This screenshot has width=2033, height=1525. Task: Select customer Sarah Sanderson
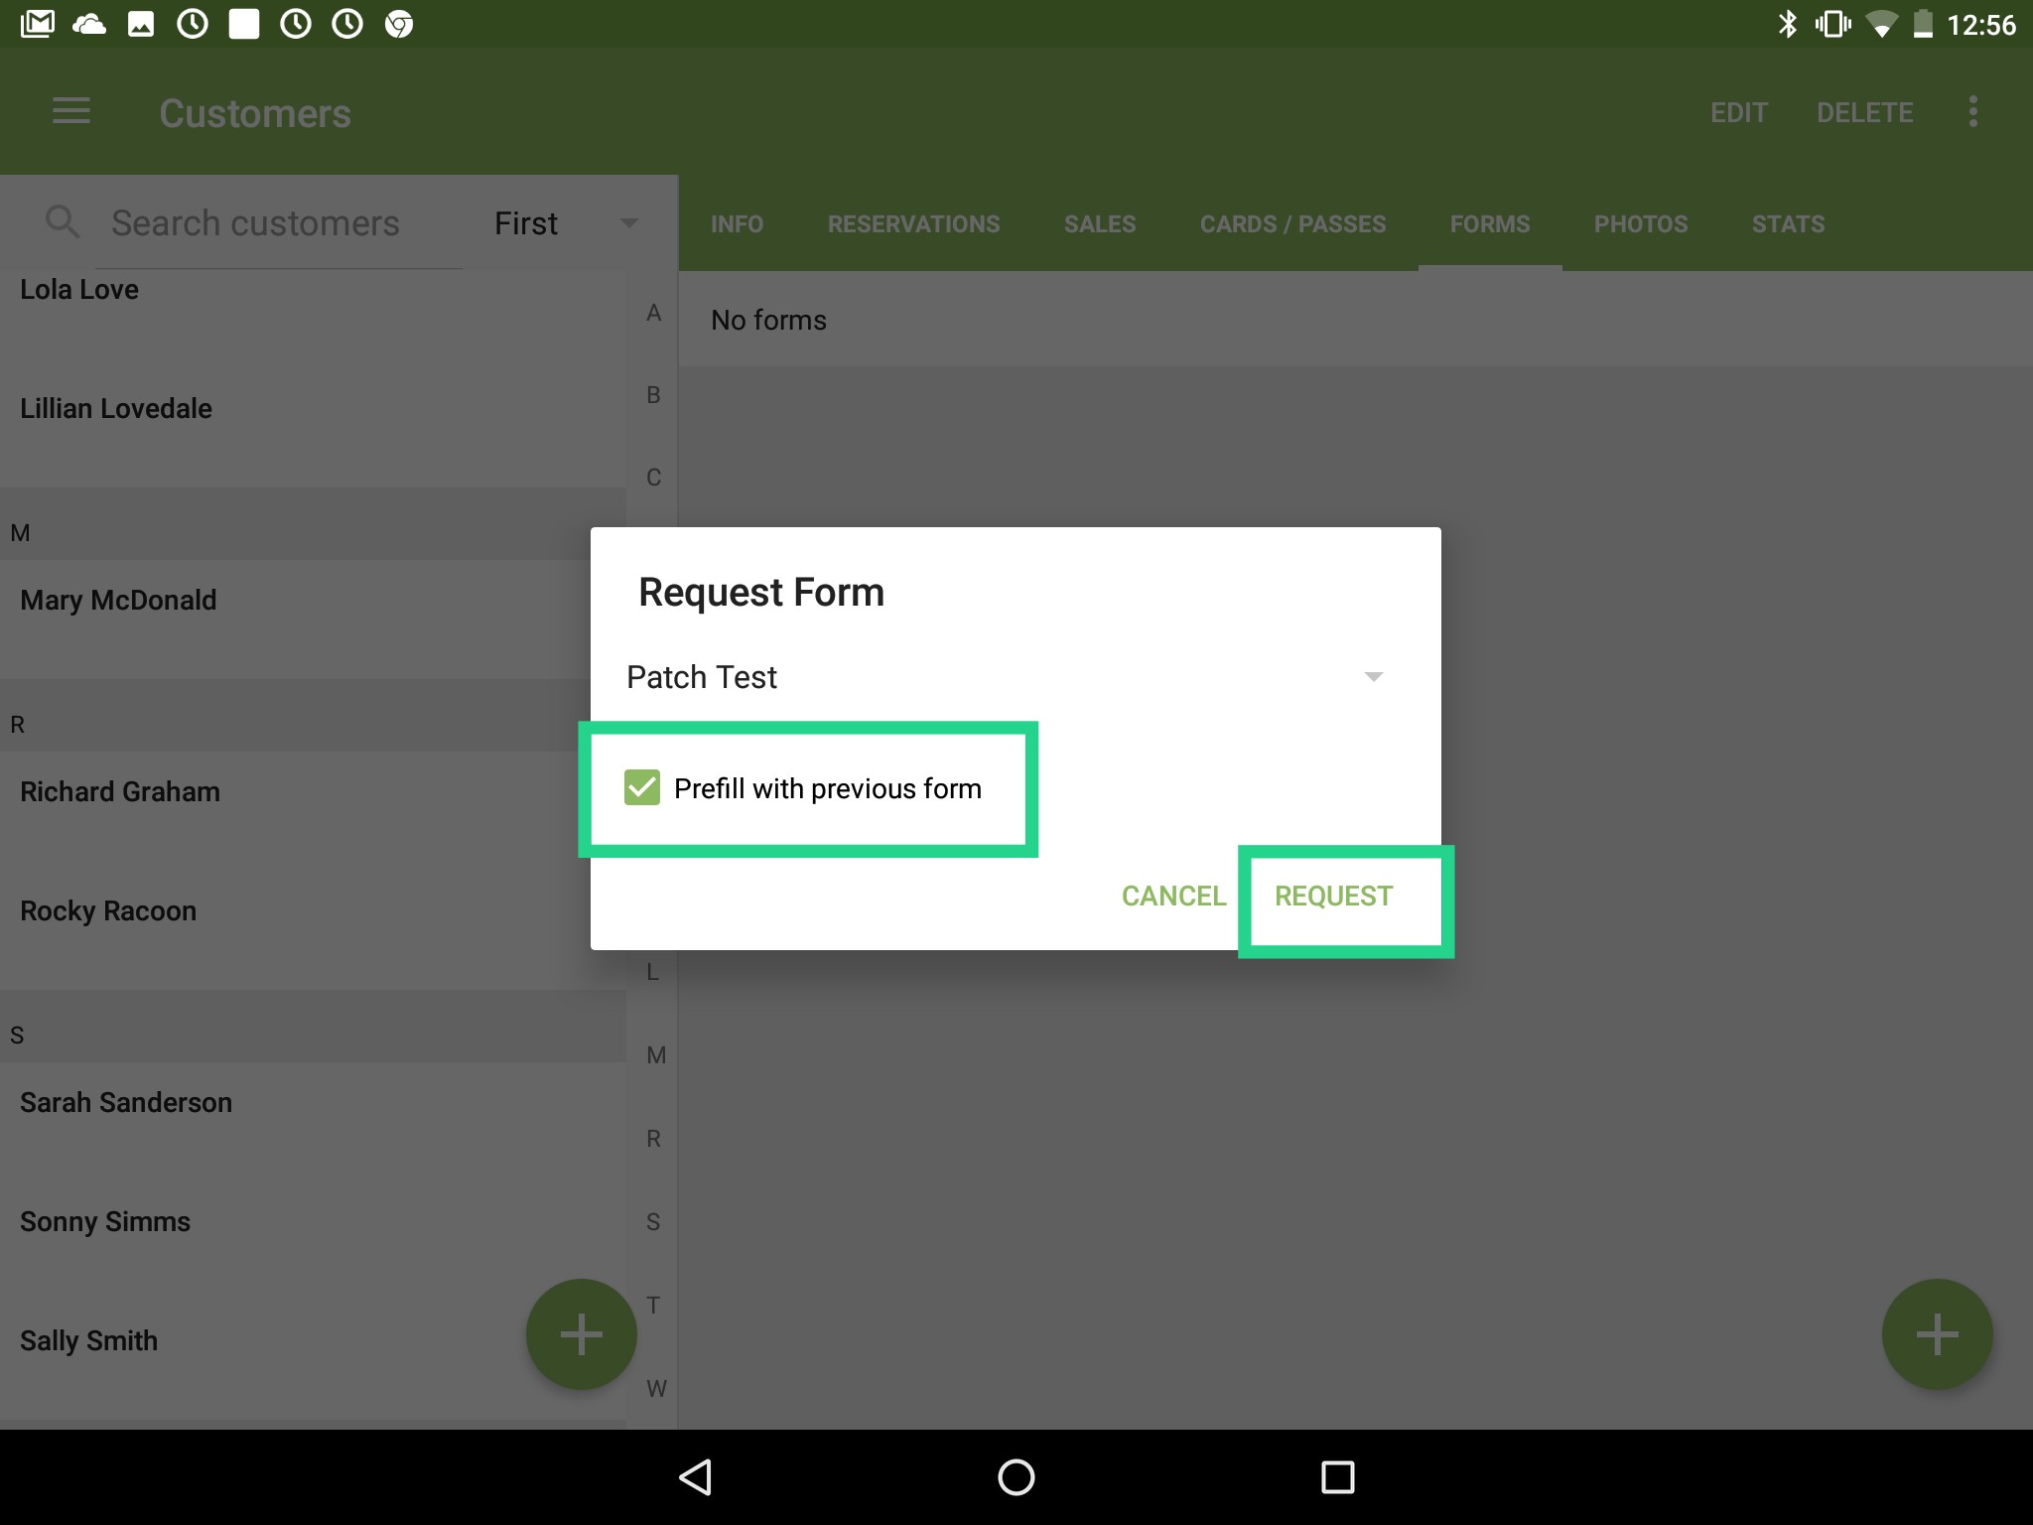(126, 1101)
